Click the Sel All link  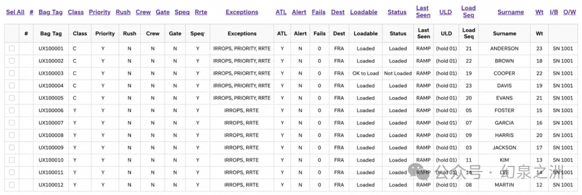pyautogui.click(x=15, y=12)
